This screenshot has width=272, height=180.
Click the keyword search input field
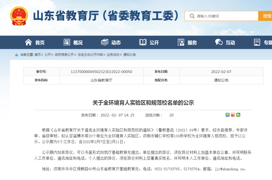222,16
